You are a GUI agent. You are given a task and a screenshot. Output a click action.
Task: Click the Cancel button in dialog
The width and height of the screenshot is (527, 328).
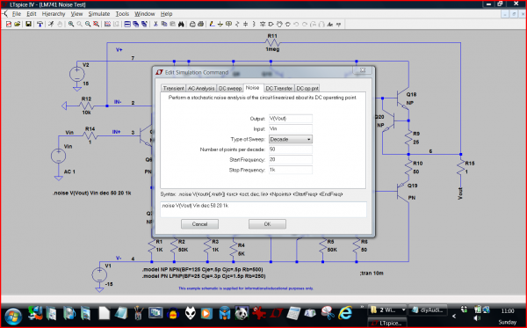[199, 224]
